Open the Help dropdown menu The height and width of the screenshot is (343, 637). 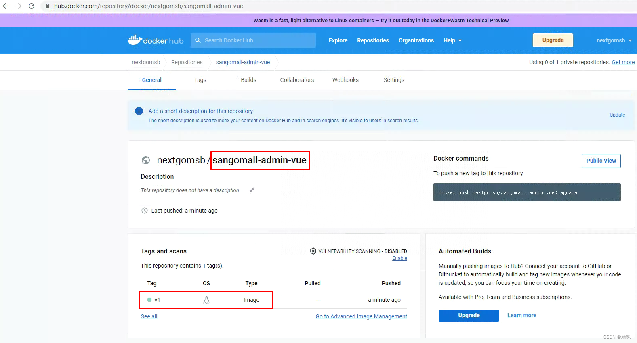tap(452, 40)
